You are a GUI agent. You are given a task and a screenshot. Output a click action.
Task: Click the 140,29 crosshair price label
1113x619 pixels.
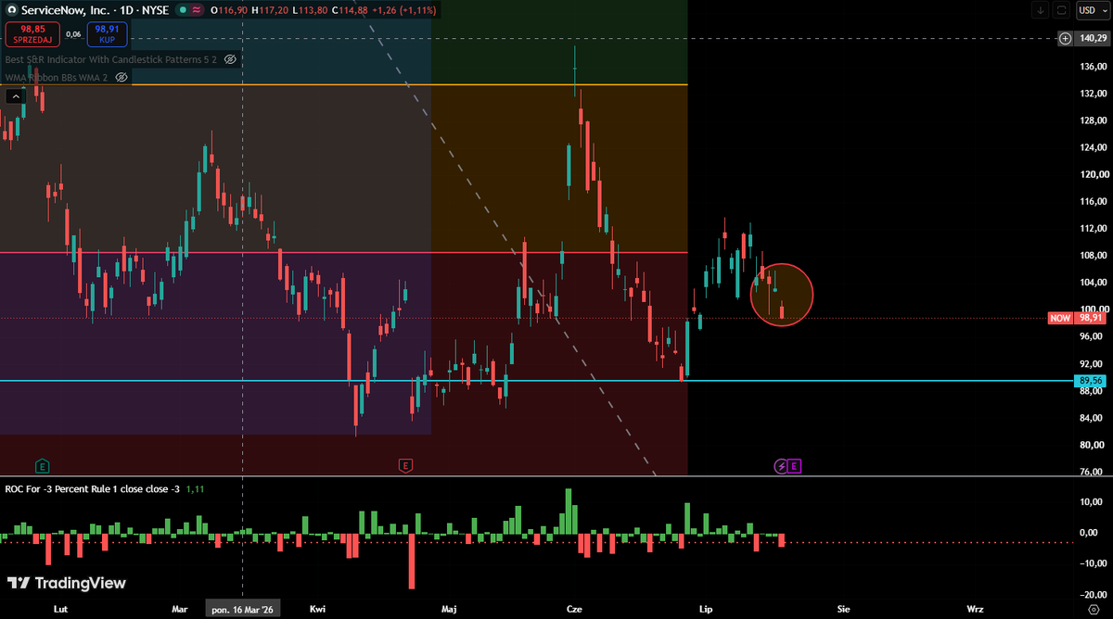click(1092, 38)
